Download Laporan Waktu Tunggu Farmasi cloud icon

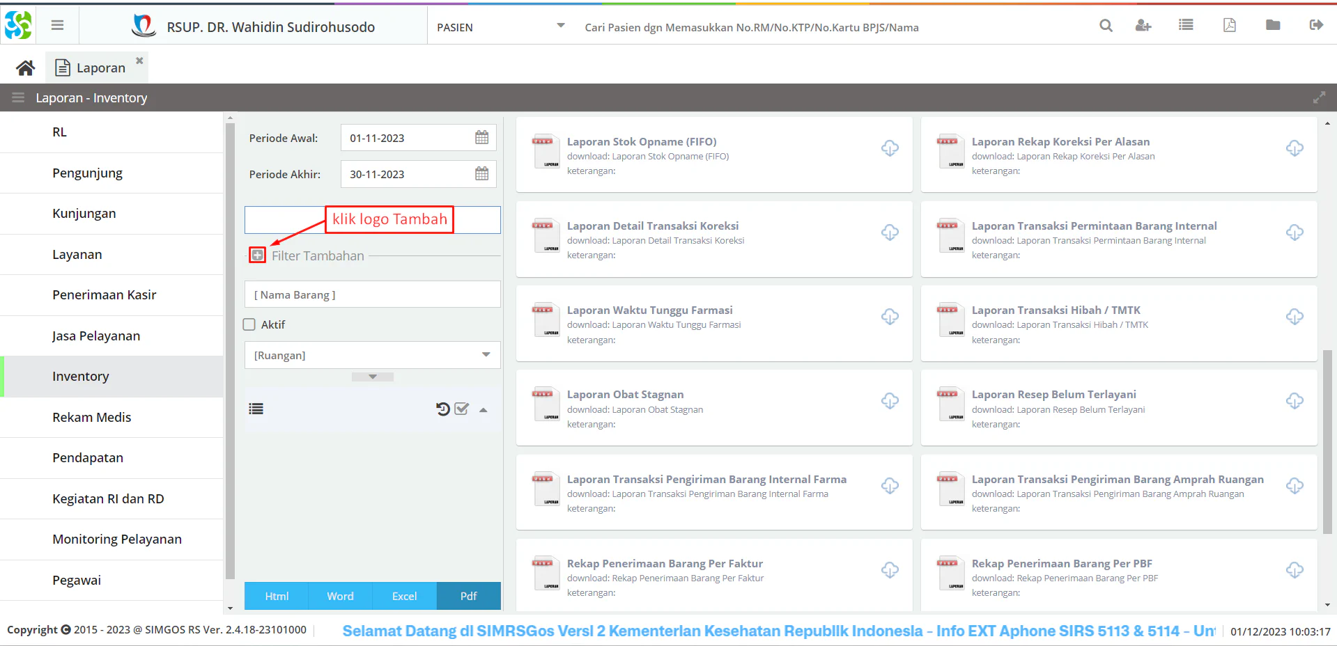[x=890, y=316]
